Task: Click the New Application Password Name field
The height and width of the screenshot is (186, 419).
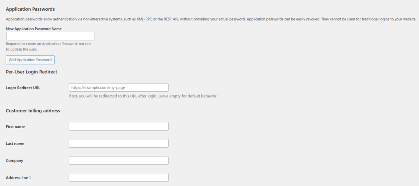Action: [50, 36]
